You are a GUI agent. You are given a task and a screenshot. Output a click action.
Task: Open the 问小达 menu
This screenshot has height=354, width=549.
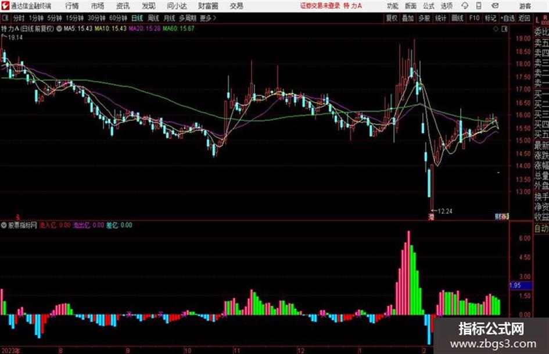[x=177, y=6]
